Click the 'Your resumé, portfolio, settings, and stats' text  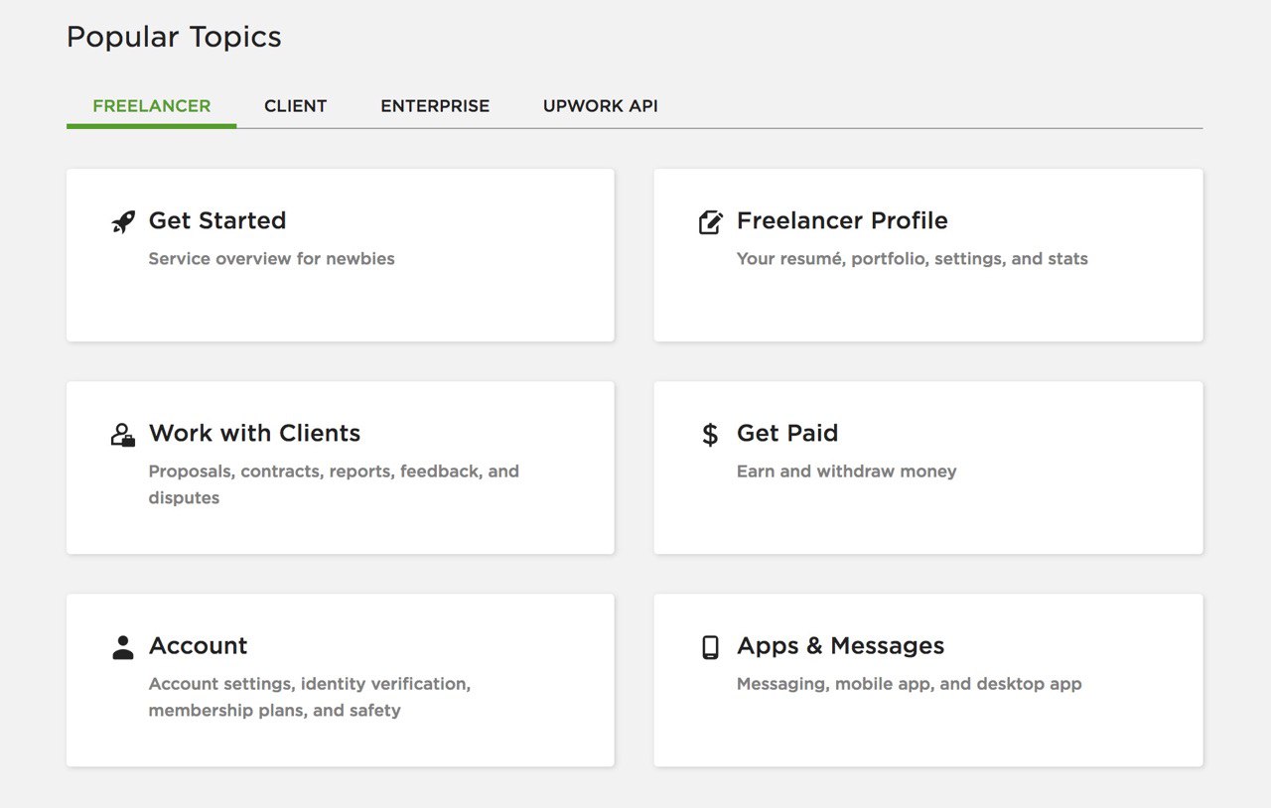point(913,259)
